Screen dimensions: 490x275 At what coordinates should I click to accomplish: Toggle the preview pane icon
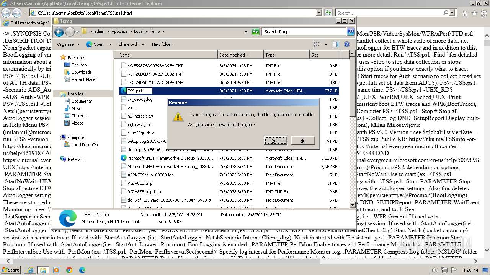point(336,44)
